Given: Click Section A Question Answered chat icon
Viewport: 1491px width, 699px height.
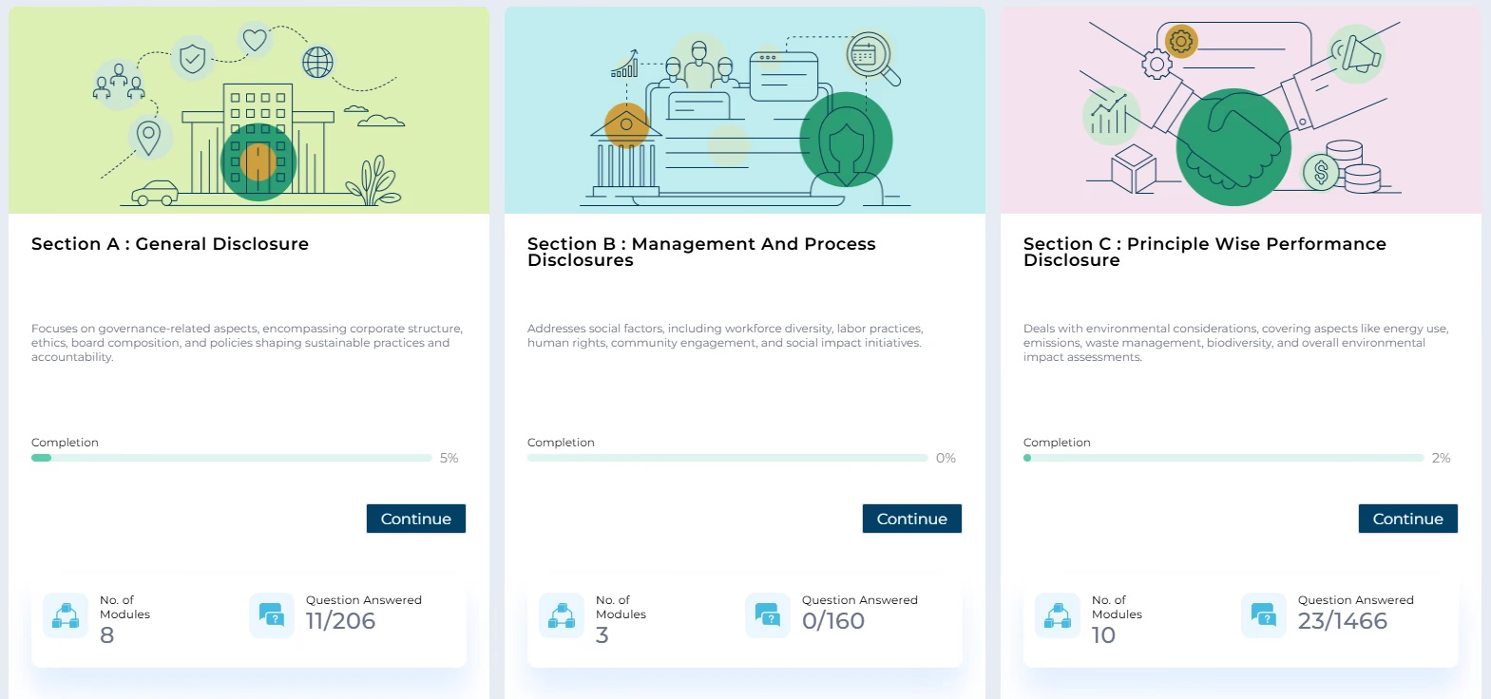Looking at the screenshot, I should (x=272, y=615).
